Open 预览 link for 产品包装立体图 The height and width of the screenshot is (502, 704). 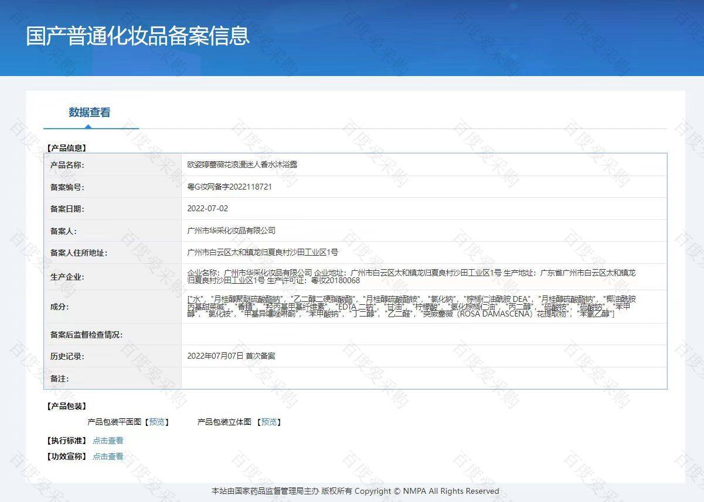click(268, 422)
